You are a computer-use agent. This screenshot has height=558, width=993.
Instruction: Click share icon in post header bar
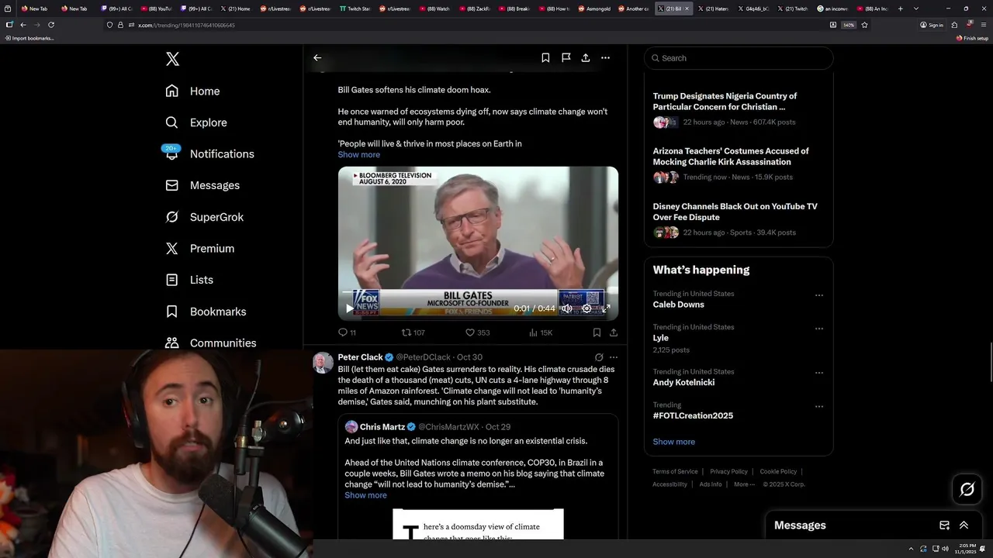click(x=586, y=57)
